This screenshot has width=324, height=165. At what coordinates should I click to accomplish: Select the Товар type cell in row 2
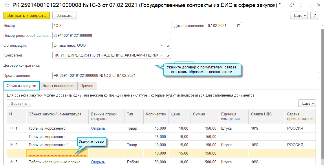[x=134, y=145]
